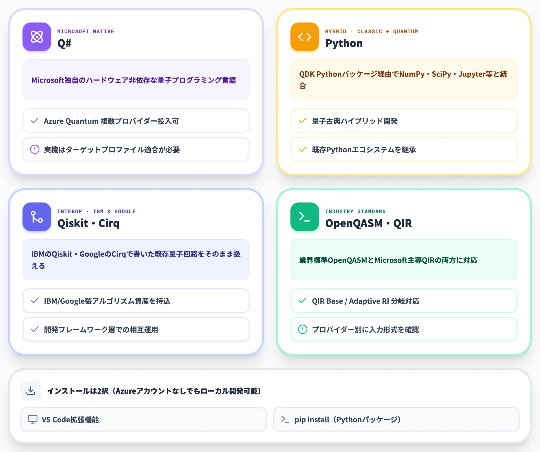540x452 pixels.
Task: Click checkmark next to 量子古典ハイブリッド開発
Action: click(303, 121)
